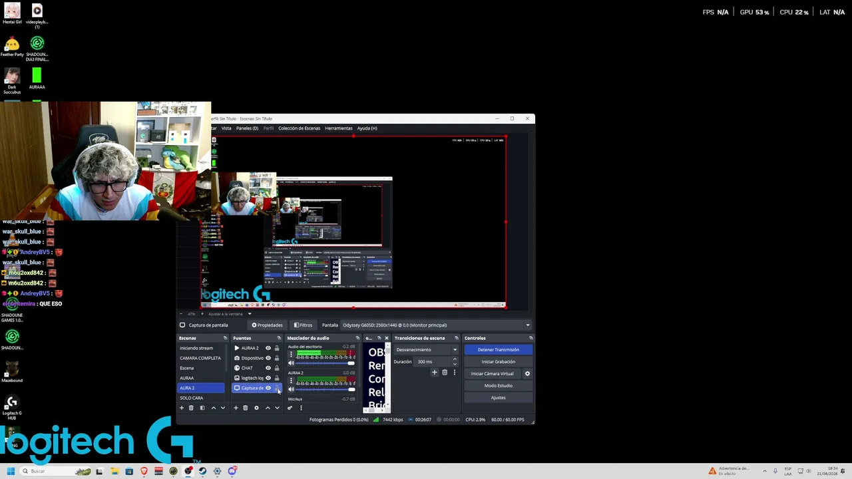
Task: Move selected source down in Fuentes
Action: [x=277, y=408]
